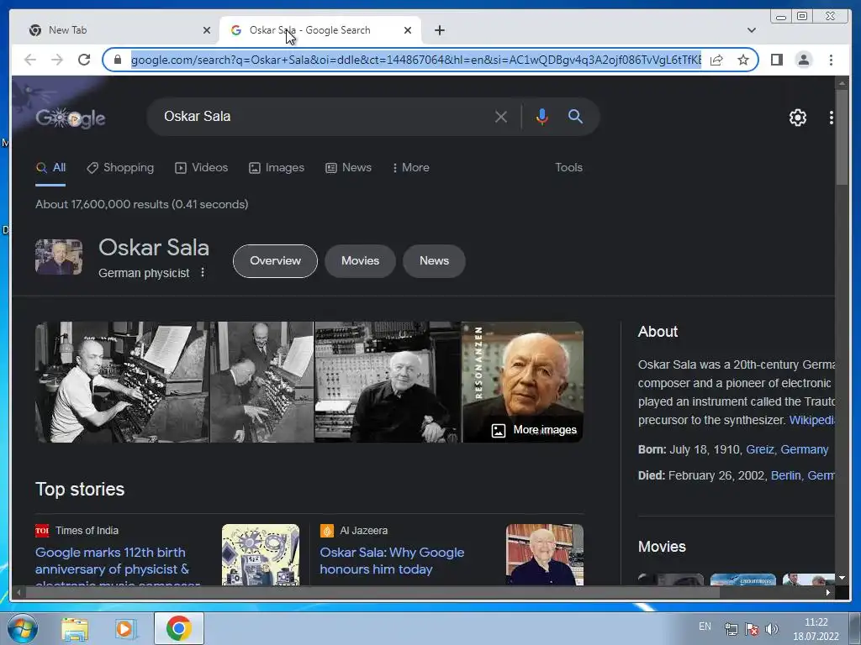Image resolution: width=861 pixels, height=645 pixels.
Task: Open the Chrome profile avatar menu
Action: (803, 60)
